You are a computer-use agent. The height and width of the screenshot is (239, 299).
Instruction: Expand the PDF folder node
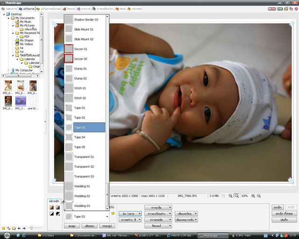coord(17,36)
